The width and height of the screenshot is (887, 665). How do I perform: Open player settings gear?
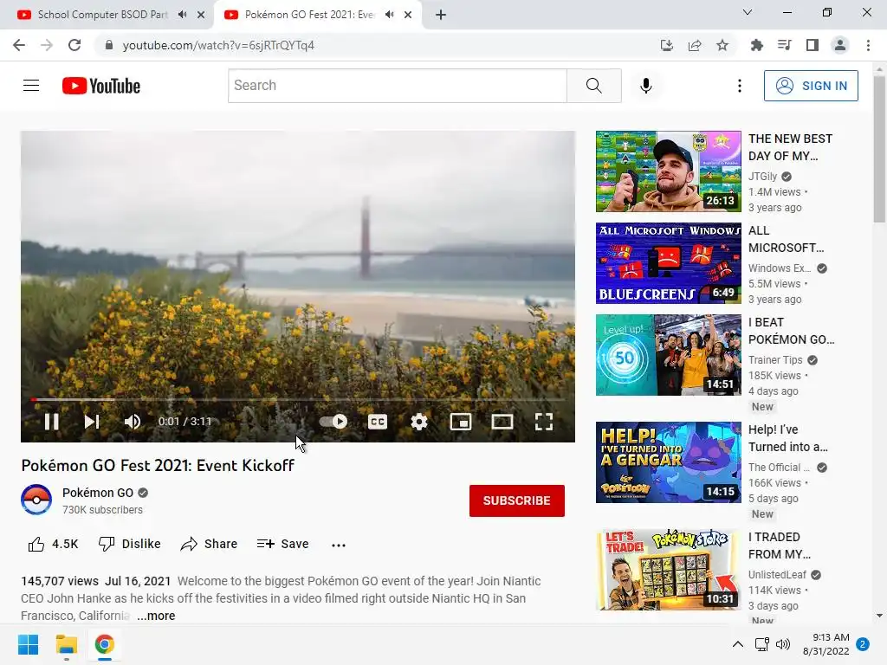click(x=419, y=422)
